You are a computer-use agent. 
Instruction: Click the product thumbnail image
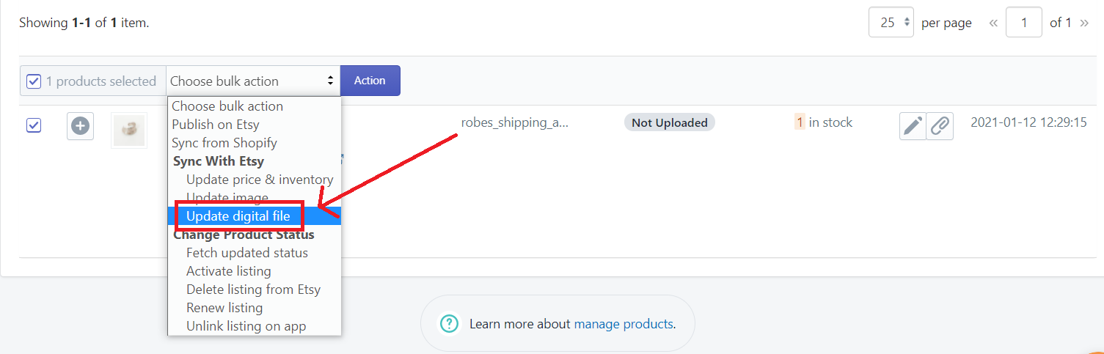point(129,130)
